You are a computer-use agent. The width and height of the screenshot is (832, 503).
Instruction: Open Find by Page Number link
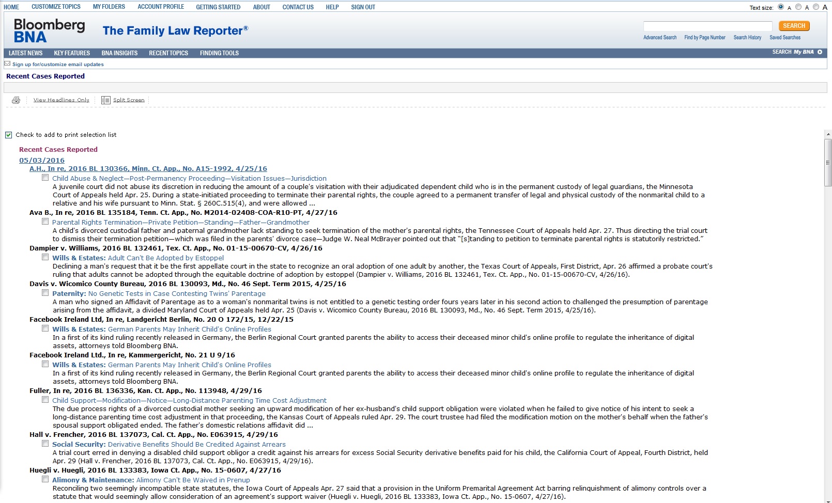pos(705,38)
